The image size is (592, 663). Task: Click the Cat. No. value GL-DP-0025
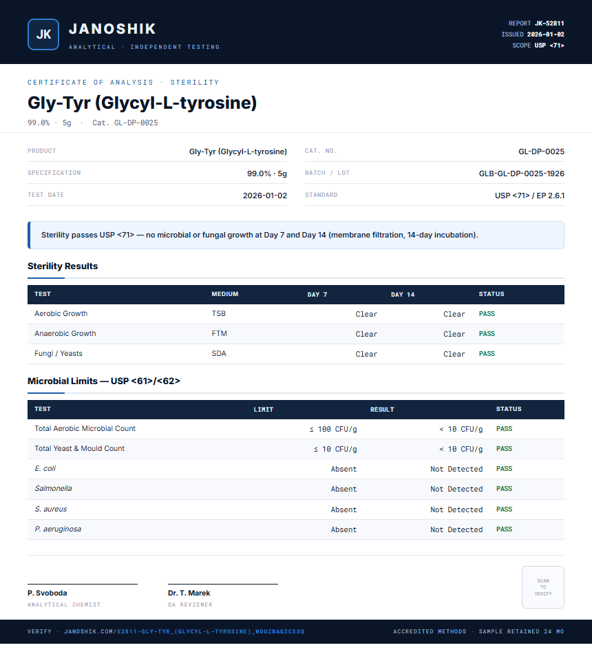tap(541, 151)
